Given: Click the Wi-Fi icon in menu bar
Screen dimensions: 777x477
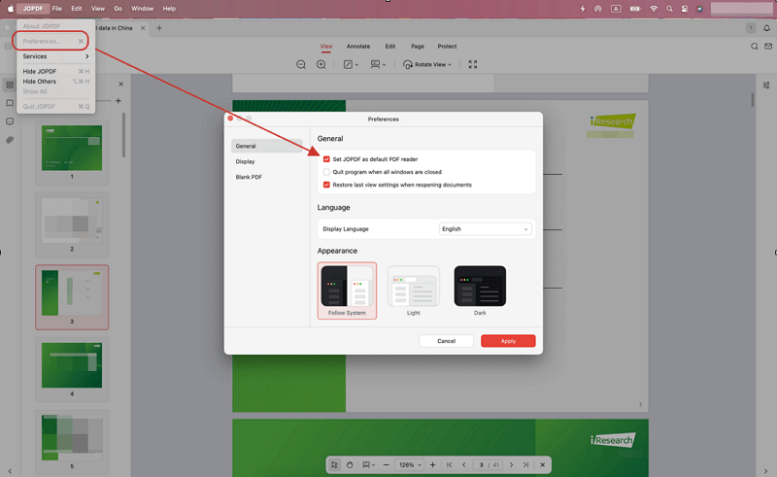Looking at the screenshot, I should coord(654,9).
